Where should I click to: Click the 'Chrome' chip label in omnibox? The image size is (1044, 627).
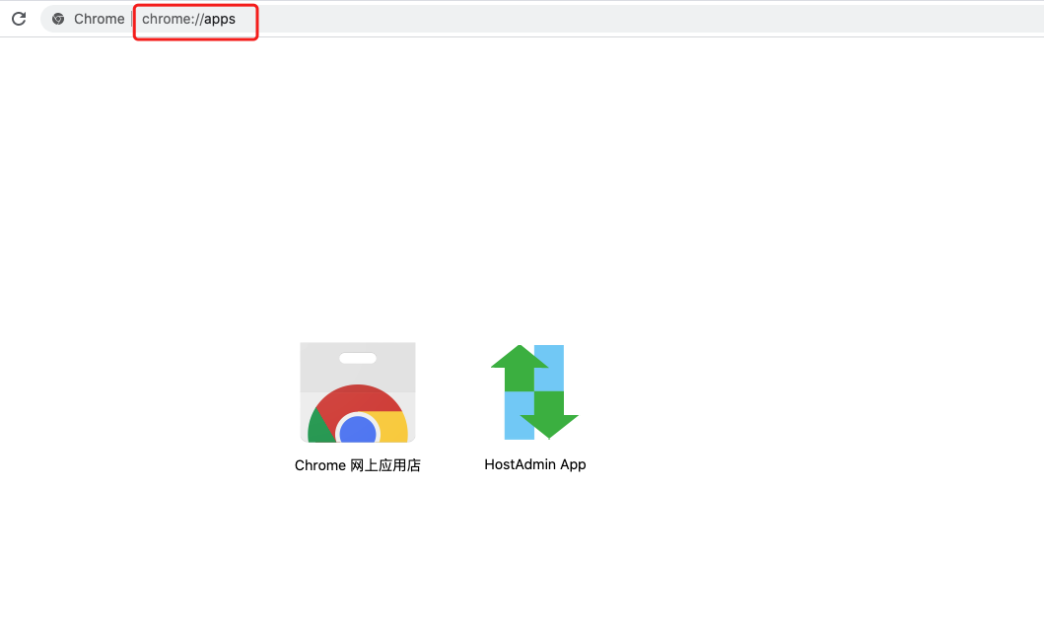(100, 19)
